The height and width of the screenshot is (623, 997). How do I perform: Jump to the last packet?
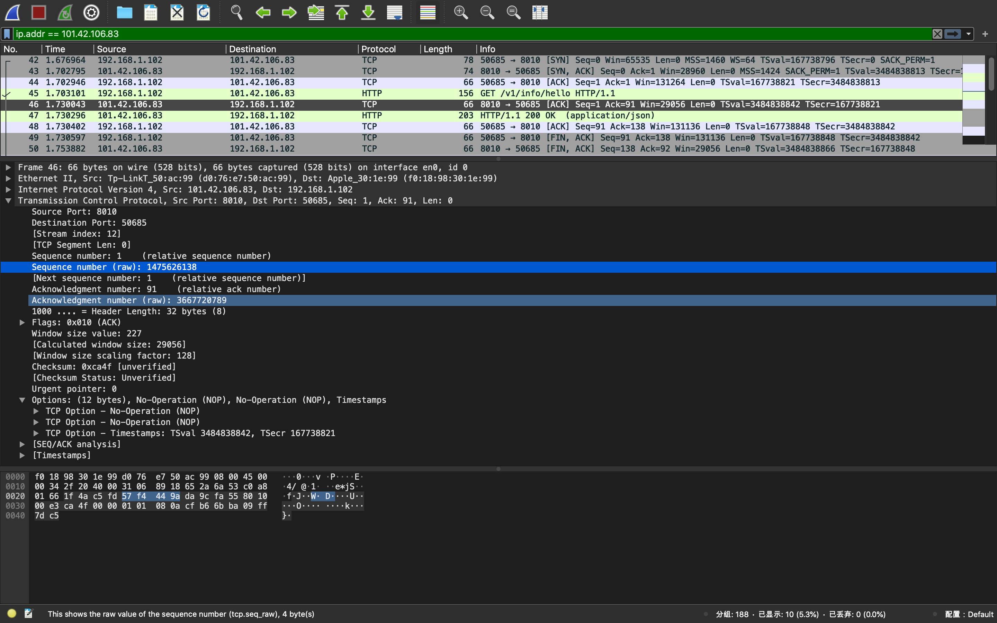tap(368, 12)
